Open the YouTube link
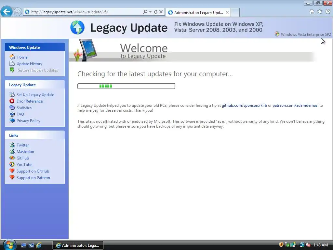The image size is (333, 250). click(x=24, y=164)
